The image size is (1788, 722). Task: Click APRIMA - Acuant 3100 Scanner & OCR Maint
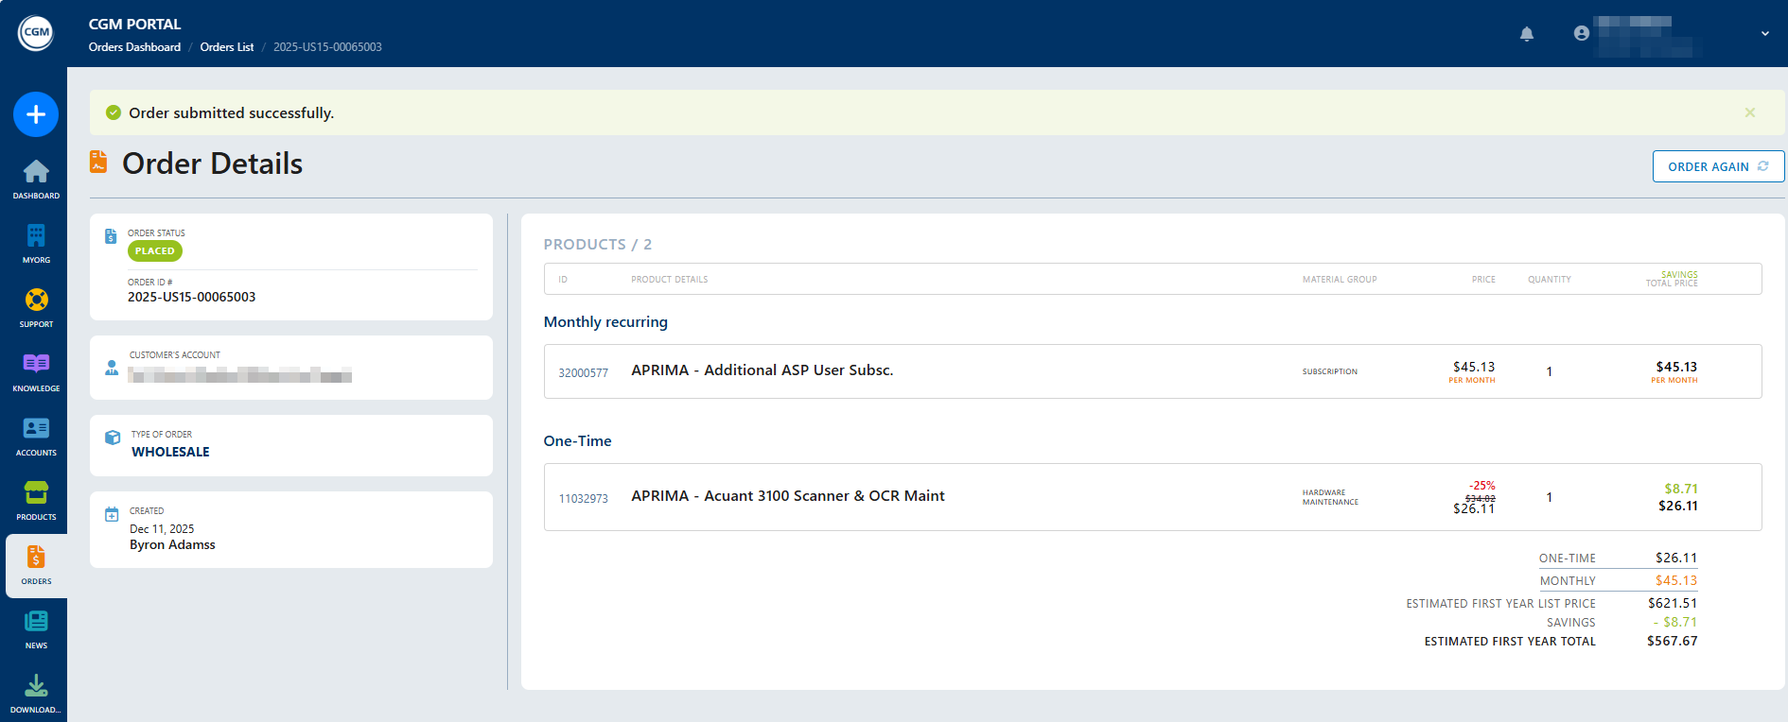[x=788, y=496]
